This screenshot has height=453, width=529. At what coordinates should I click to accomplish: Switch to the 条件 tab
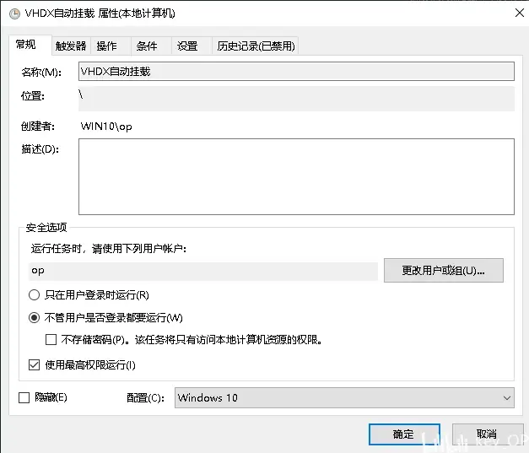tap(152, 46)
